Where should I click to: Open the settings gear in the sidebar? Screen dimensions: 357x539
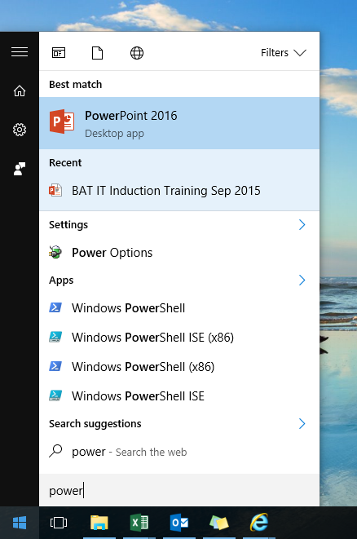click(x=20, y=130)
